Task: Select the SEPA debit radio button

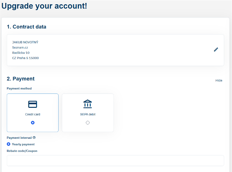Action: pos(88,122)
